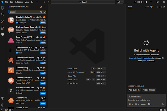Open the Edit menu

(12, 2)
